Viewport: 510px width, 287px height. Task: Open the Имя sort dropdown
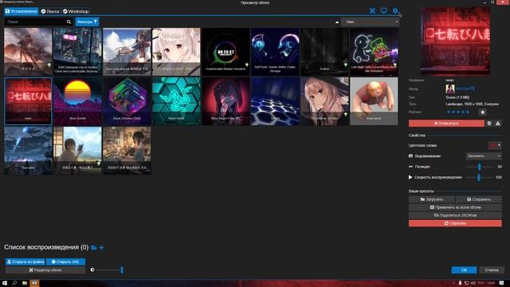point(370,22)
